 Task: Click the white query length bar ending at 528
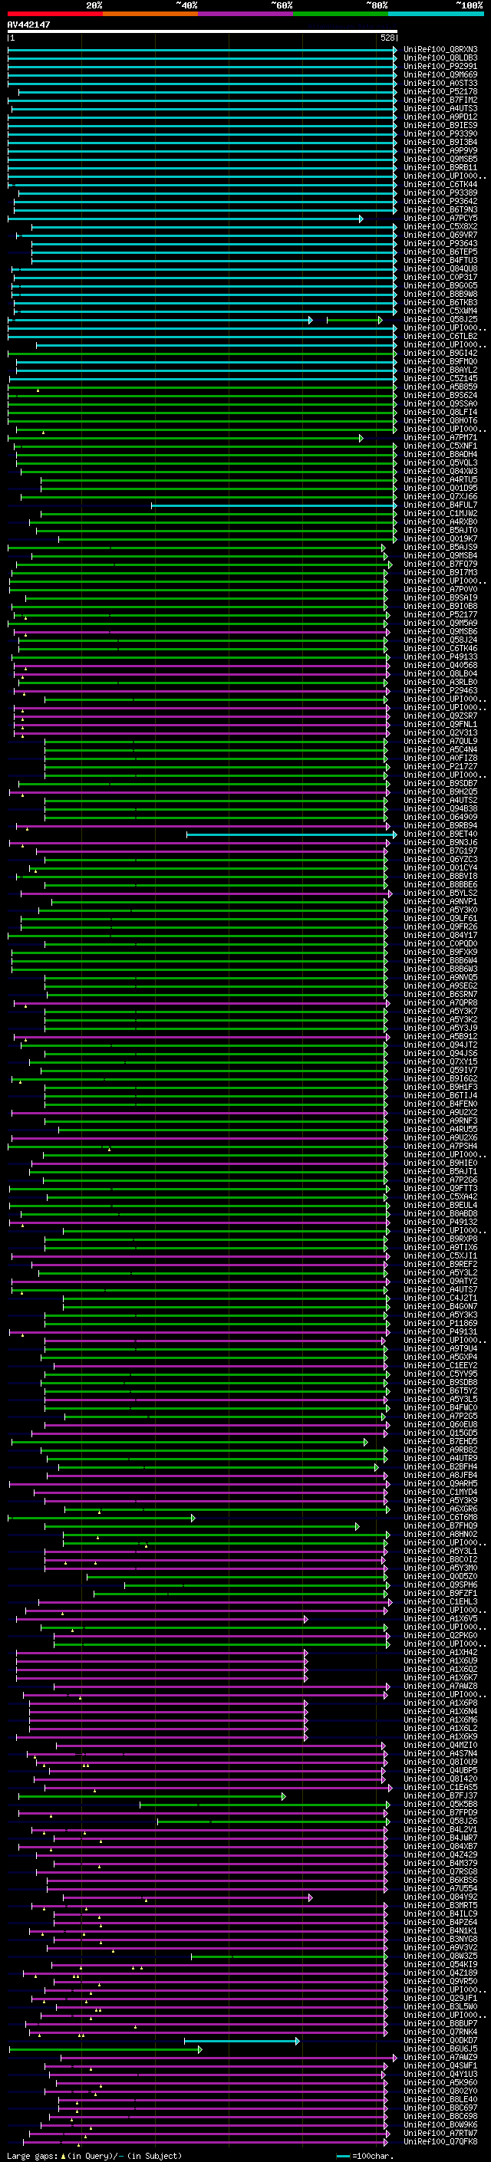[203, 31]
